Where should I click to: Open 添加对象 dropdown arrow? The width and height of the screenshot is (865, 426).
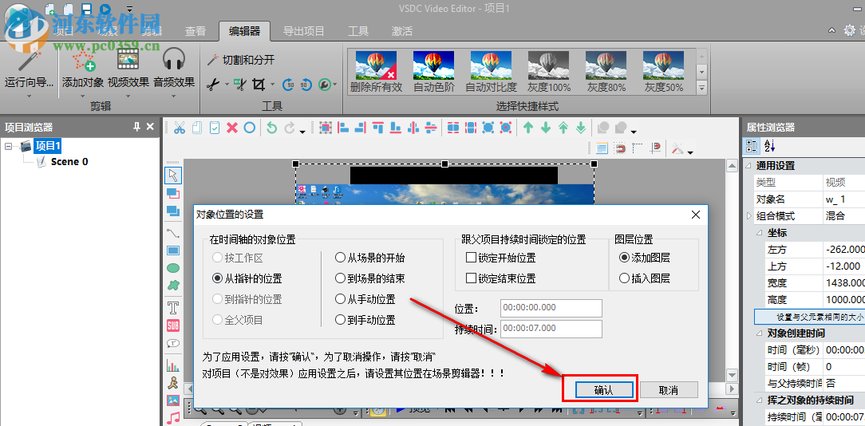pyautogui.click(x=83, y=96)
